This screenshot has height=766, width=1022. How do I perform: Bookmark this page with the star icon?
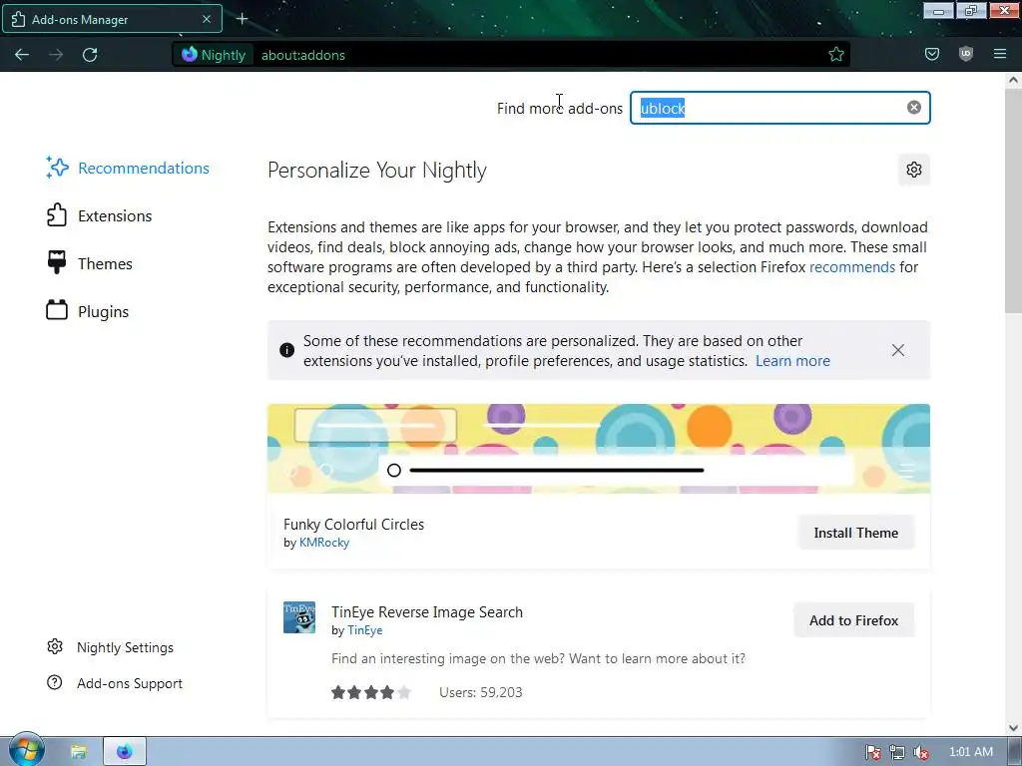pos(836,55)
